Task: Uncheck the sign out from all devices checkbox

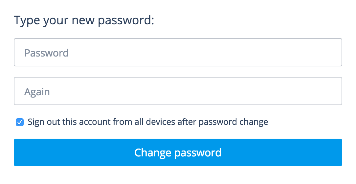Action: [20, 123]
